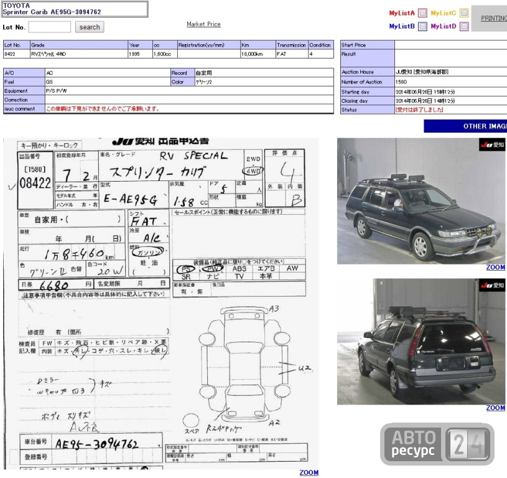Open the rear view car photo
Viewport: 507px width, 478px height.
coord(421,342)
